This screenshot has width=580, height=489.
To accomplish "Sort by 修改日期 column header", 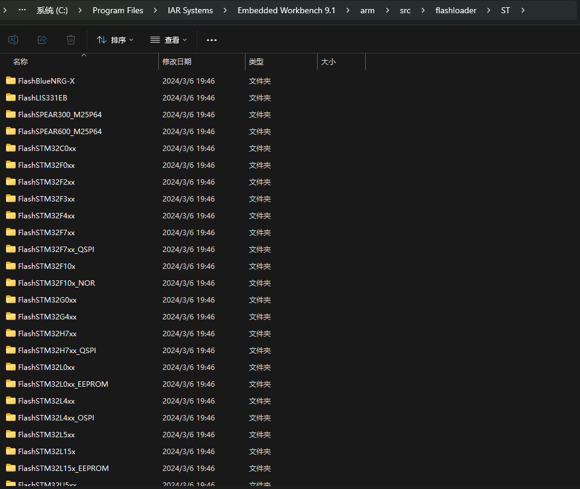I will pyautogui.click(x=177, y=62).
